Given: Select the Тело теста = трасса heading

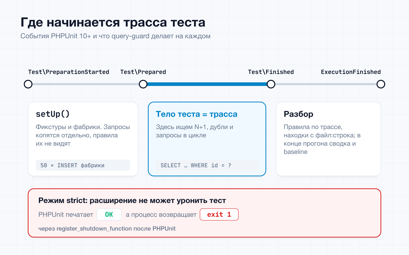Looking at the screenshot, I should tap(197, 114).
